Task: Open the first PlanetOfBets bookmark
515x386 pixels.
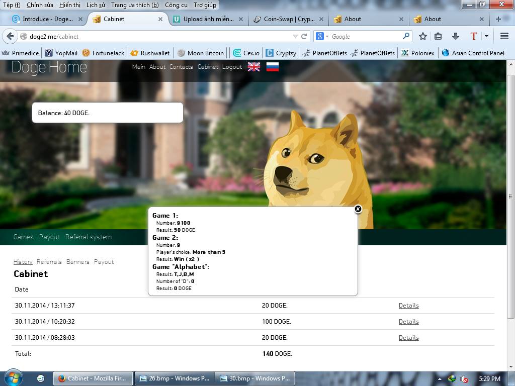Action: click(x=324, y=53)
